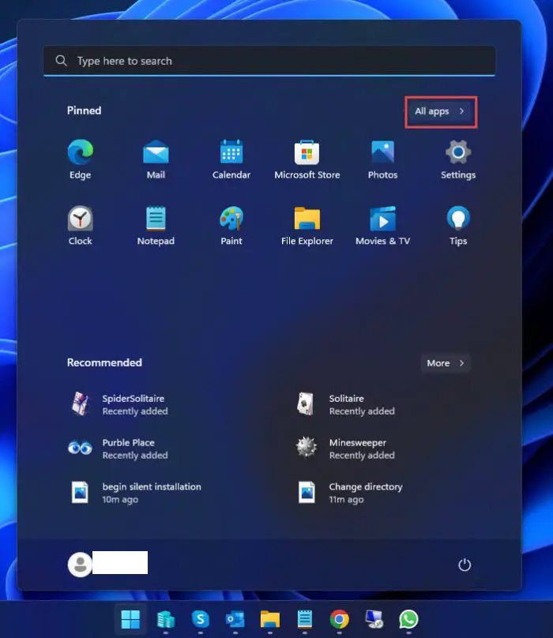Open File Explorer from pinned section

307,225
